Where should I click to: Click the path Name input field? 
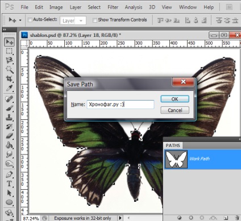(x=120, y=105)
